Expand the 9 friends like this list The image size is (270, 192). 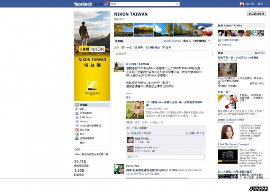[x=231, y=40]
